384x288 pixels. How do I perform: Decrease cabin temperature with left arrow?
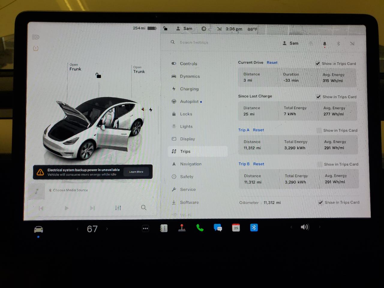(77, 229)
